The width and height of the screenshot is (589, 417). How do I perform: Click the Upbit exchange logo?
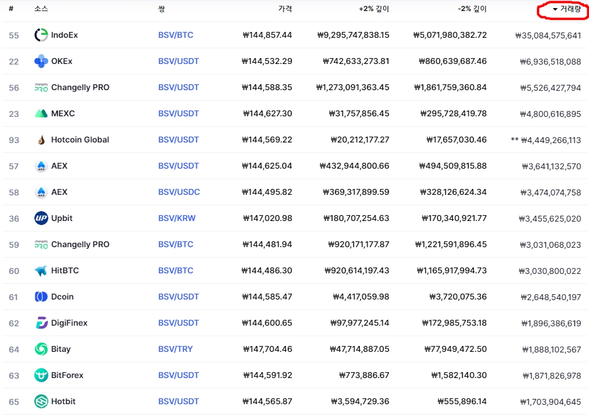[x=41, y=218]
